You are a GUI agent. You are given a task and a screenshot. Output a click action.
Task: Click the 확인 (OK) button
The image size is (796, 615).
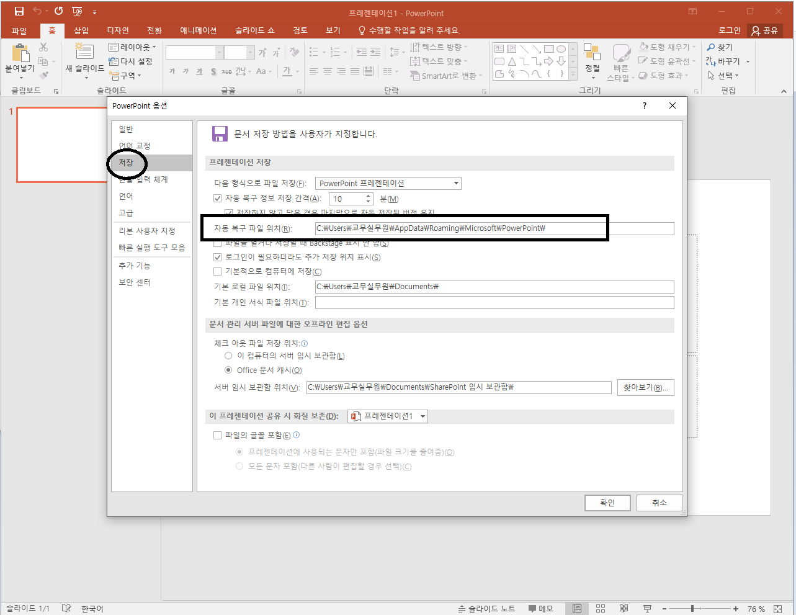coord(607,503)
